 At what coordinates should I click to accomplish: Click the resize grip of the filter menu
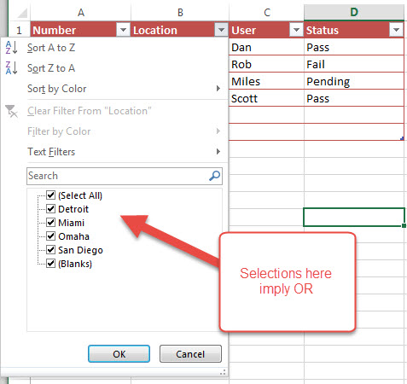pos(223,372)
